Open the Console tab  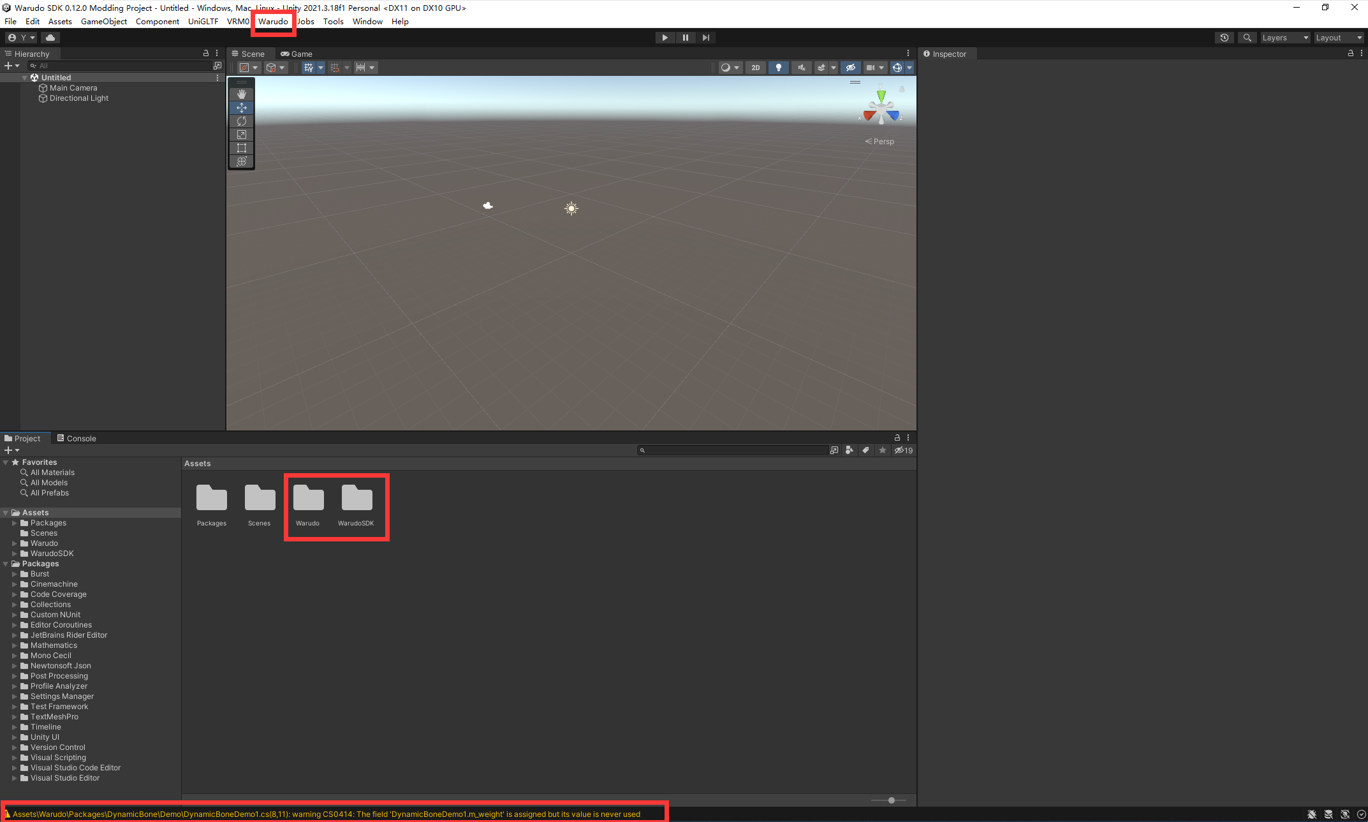click(x=77, y=439)
